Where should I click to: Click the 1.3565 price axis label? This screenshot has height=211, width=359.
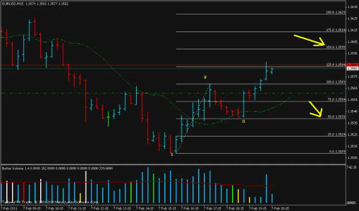[x=352, y=88]
